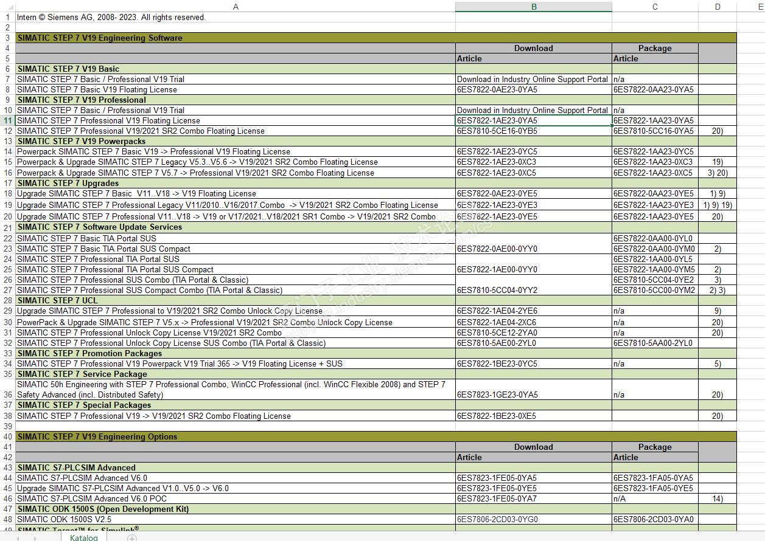
Task: Select 'SIMATIC STEP 7 Promotion Packages' section cell
Action: (236, 353)
